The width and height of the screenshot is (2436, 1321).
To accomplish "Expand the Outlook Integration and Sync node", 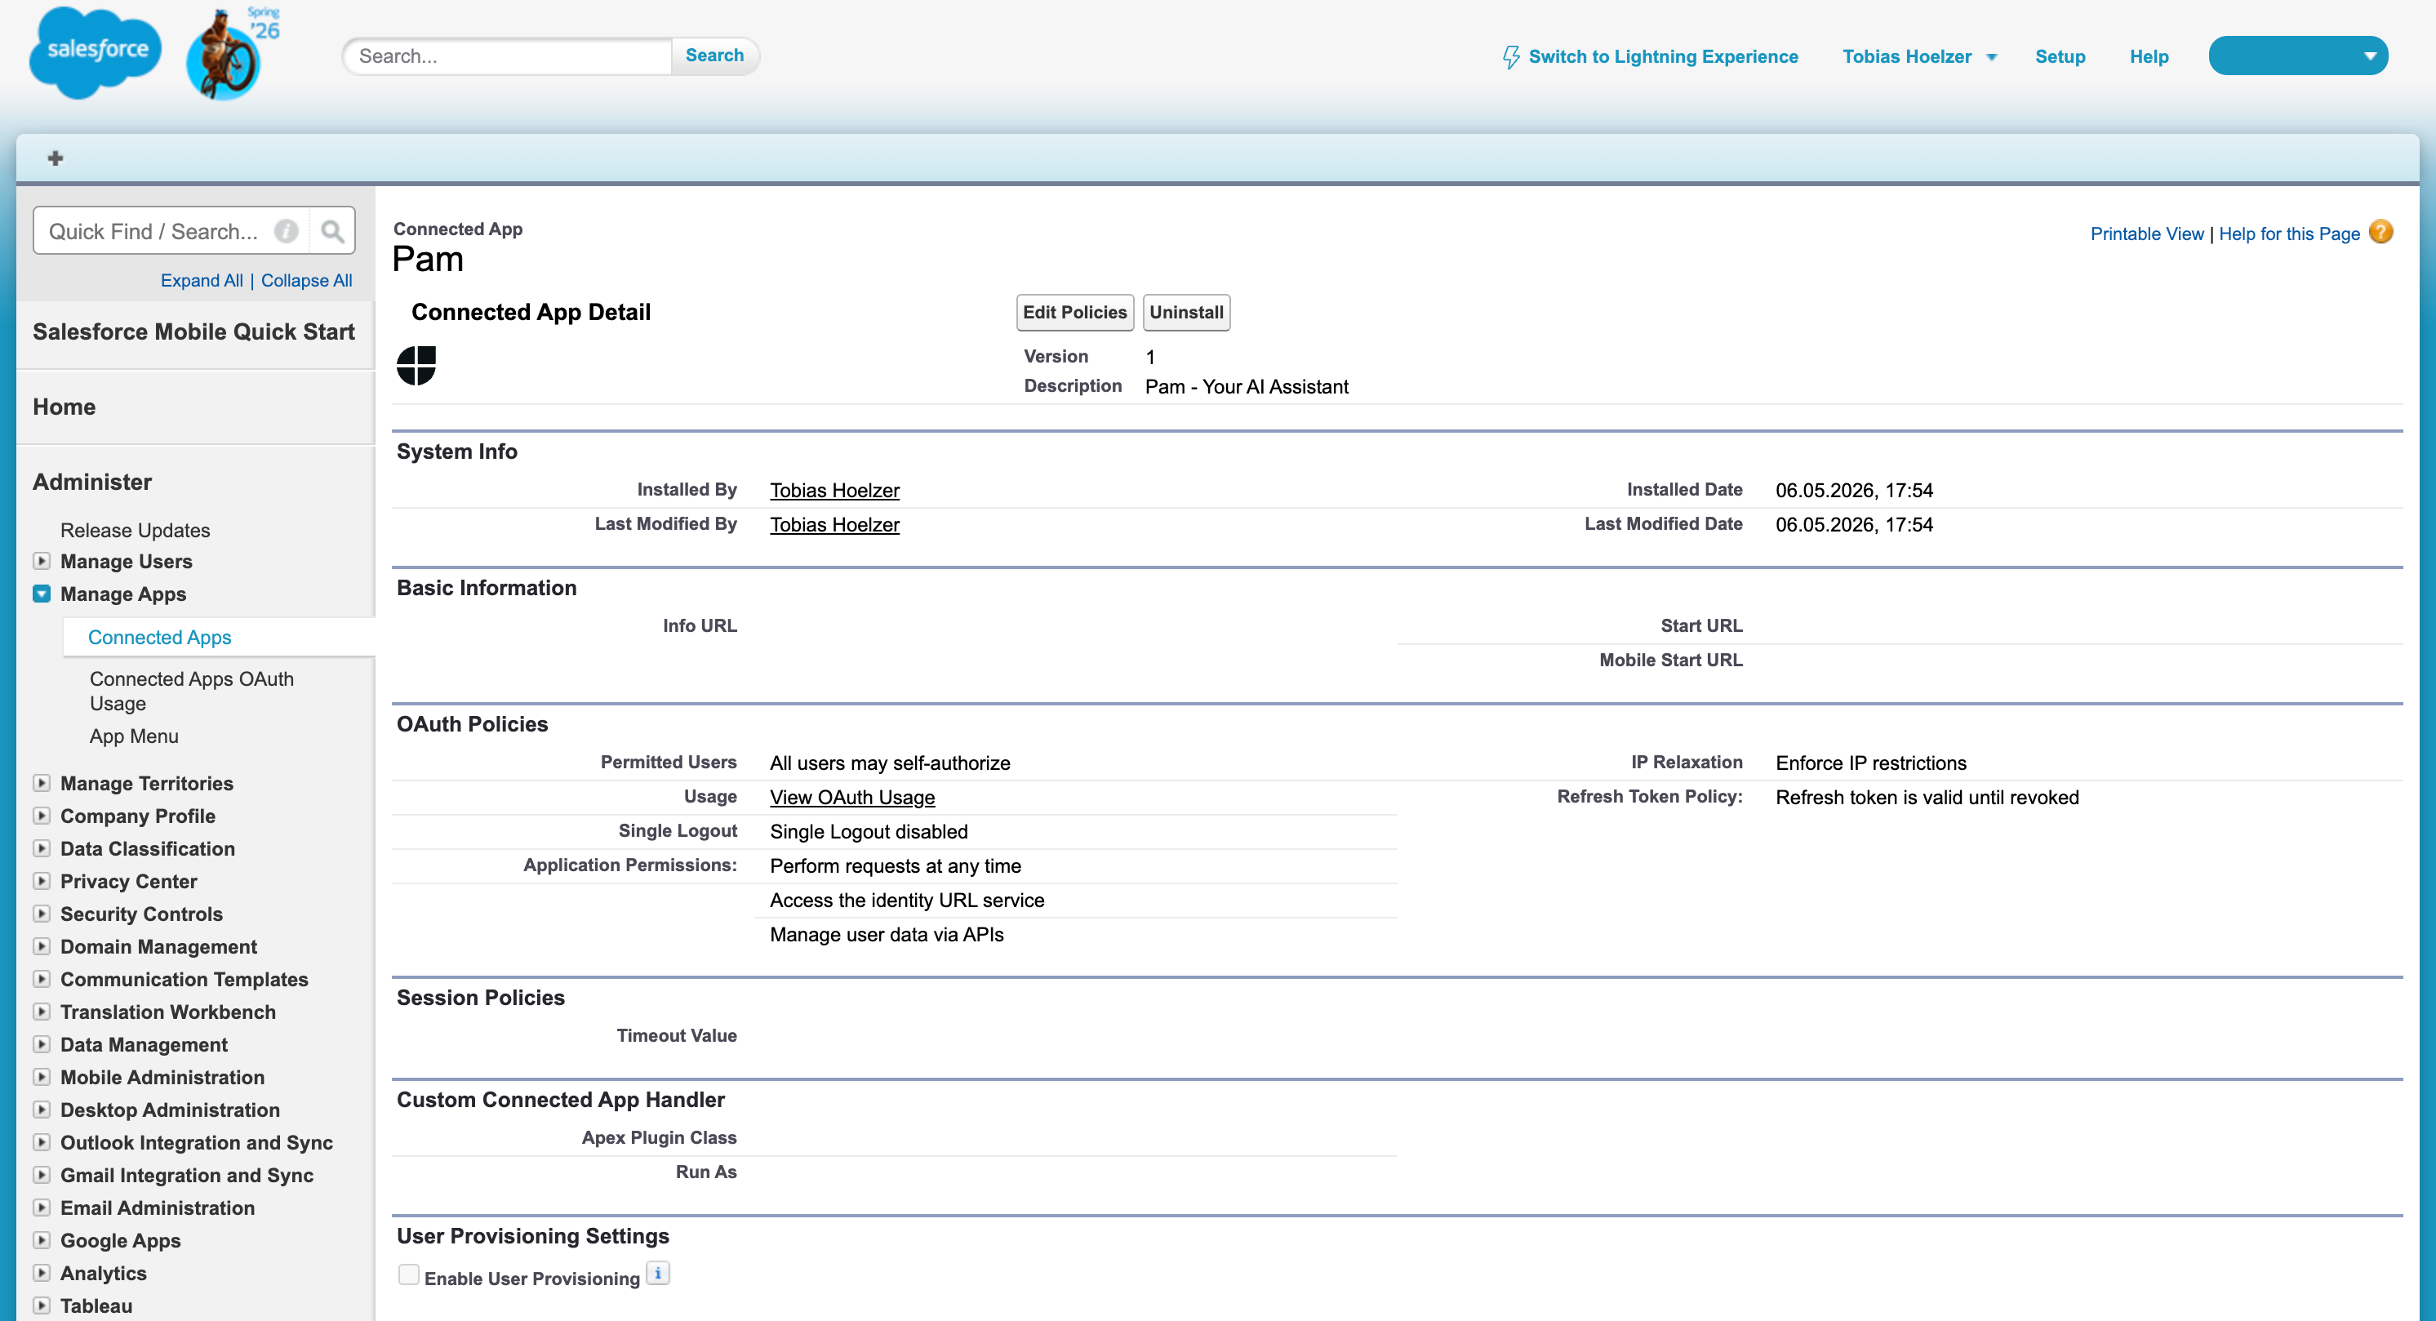I will click(42, 1142).
